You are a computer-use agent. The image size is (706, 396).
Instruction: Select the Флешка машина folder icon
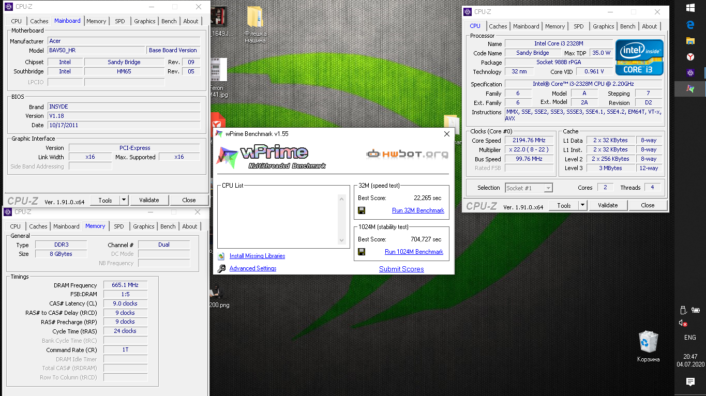point(255,24)
